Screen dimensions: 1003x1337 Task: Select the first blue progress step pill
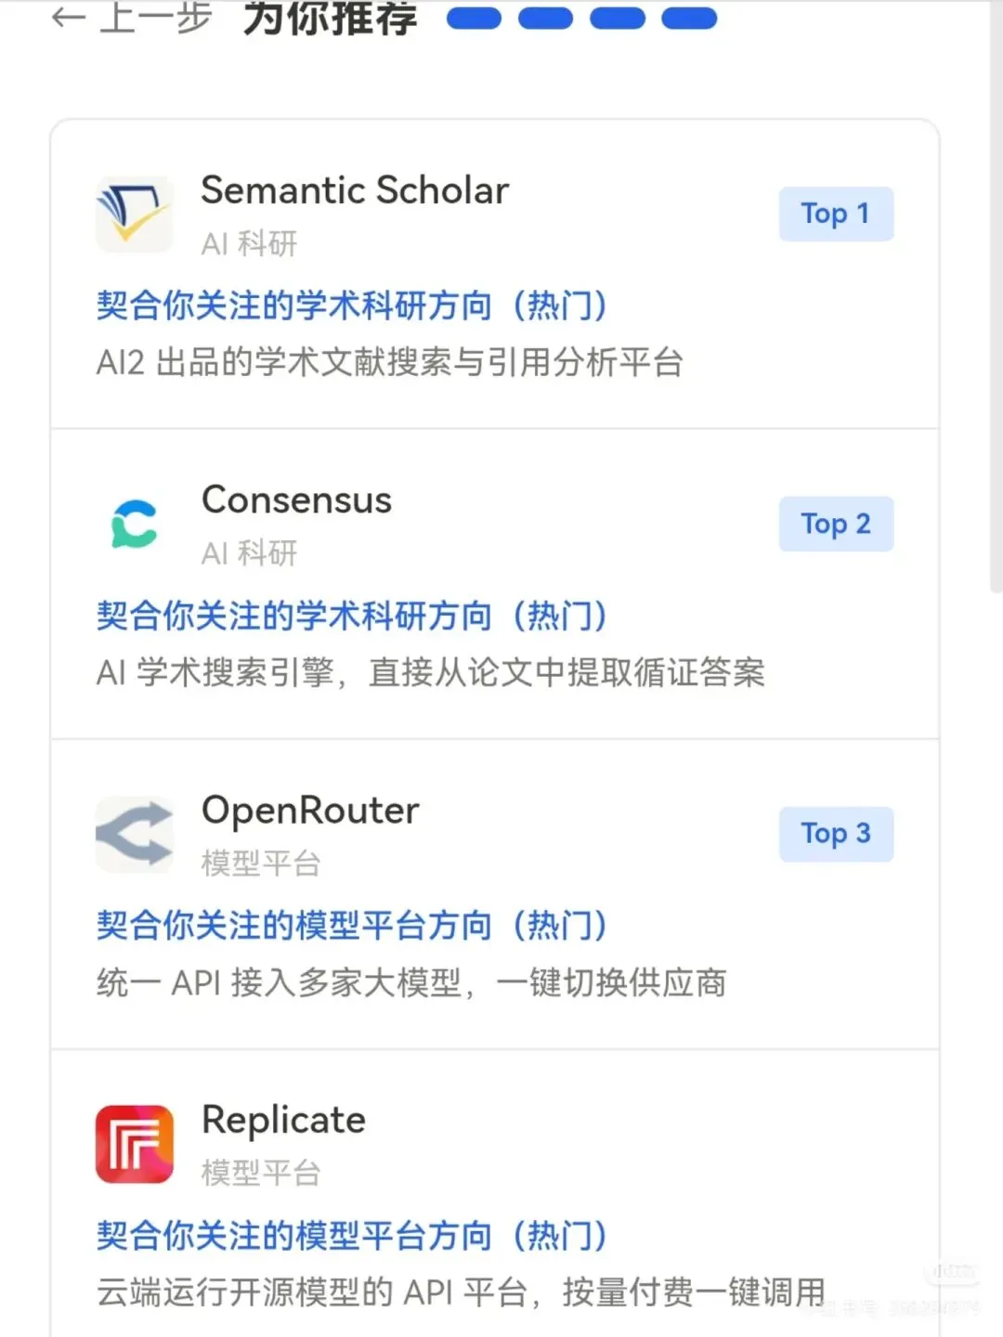pos(474,18)
